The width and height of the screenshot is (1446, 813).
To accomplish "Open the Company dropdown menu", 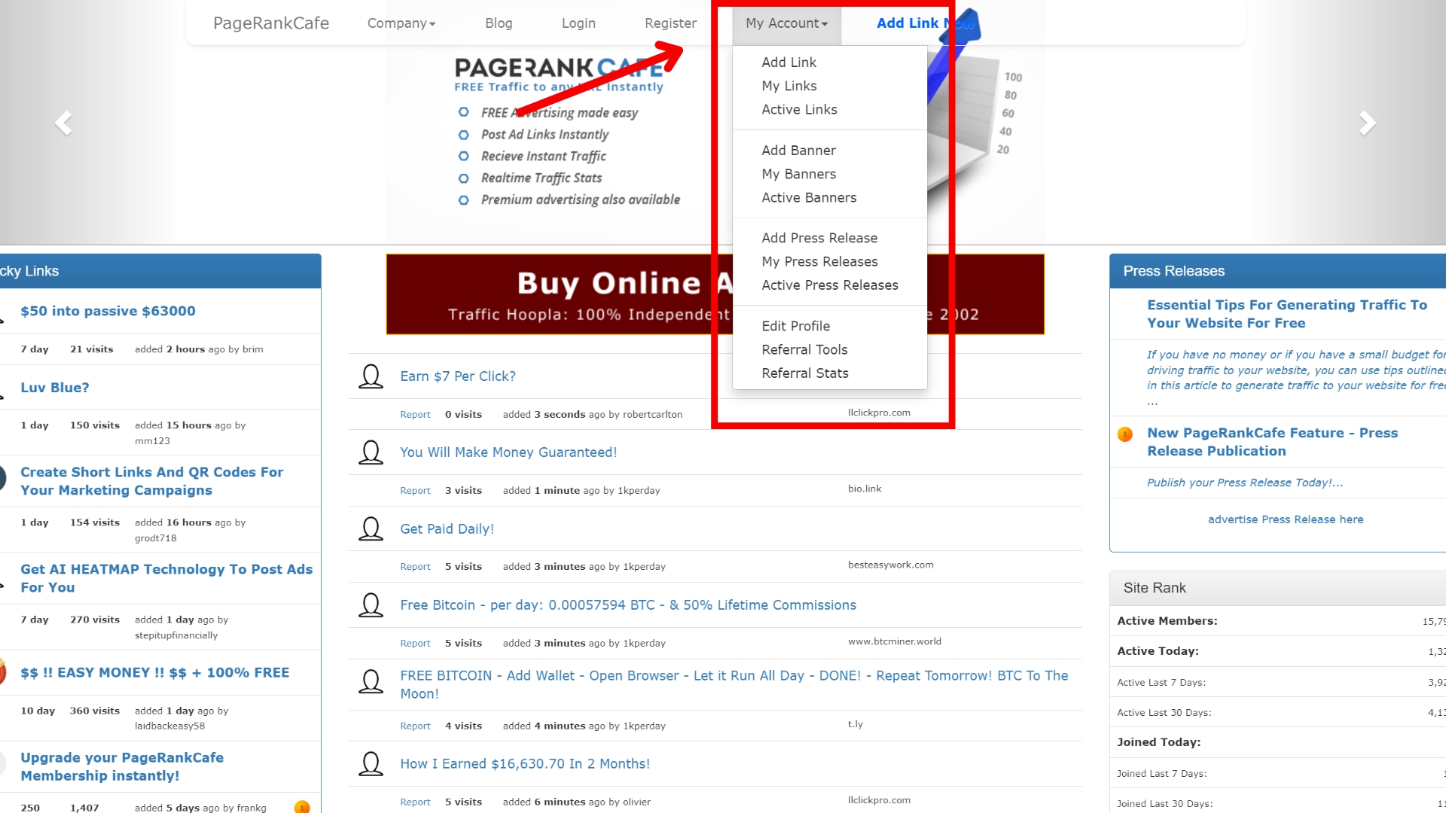I will coord(399,22).
